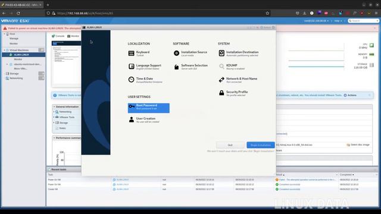Open user account dropdown in ESXi header
The height and width of the screenshot is (214, 381).
[x=316, y=21]
